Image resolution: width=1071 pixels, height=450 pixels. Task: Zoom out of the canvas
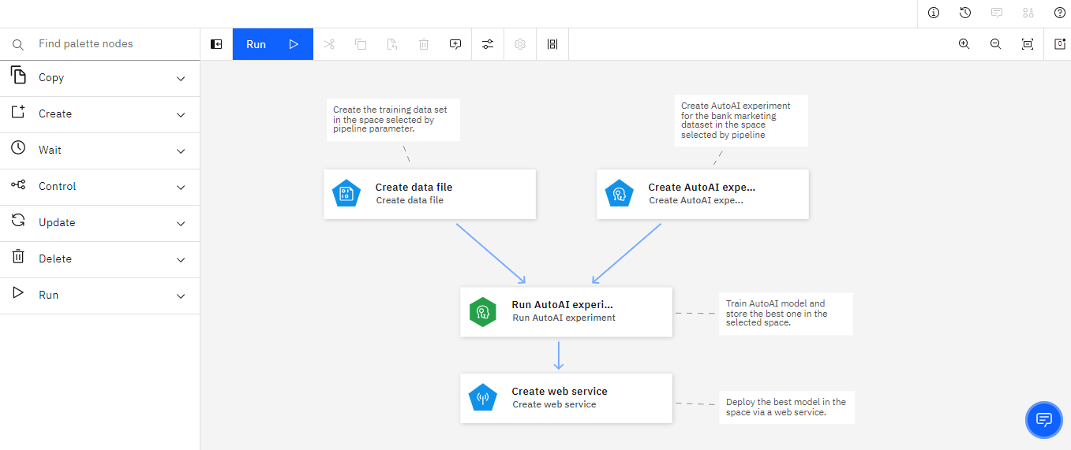click(995, 44)
